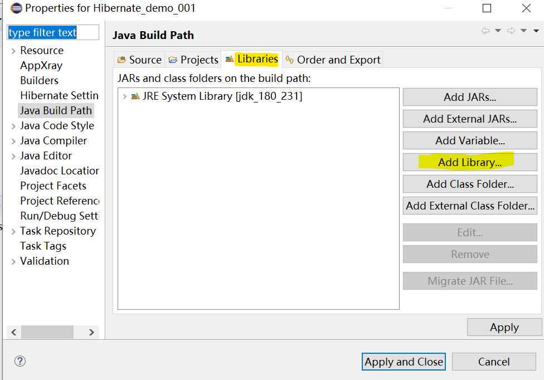This screenshot has height=380, width=544.
Task: Click Add External JARs button
Action: [x=470, y=119]
